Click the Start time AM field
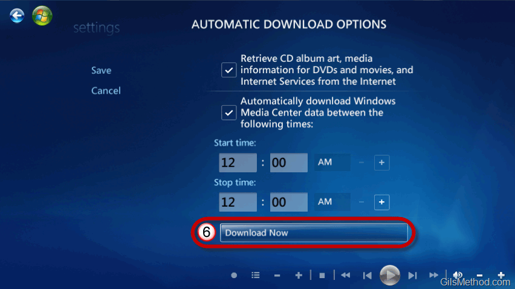 [x=332, y=162]
